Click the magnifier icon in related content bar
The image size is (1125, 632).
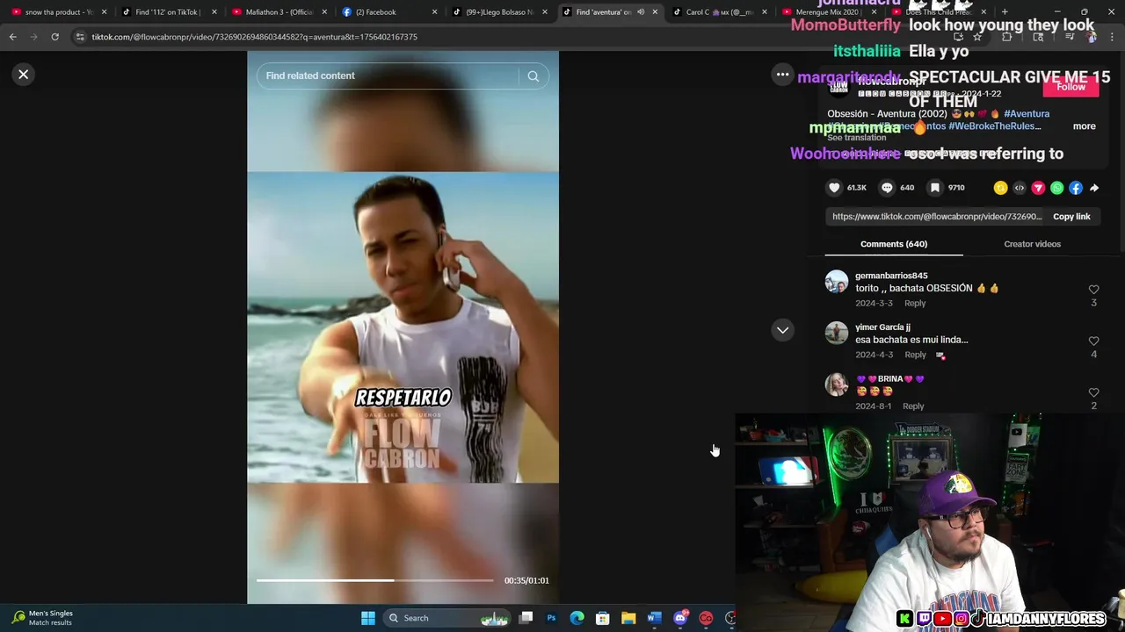click(533, 76)
